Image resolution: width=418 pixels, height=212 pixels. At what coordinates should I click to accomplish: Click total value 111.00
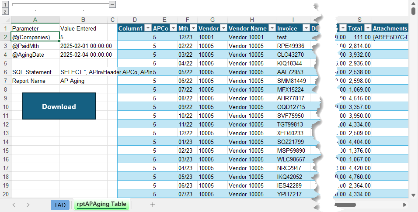click(359, 37)
